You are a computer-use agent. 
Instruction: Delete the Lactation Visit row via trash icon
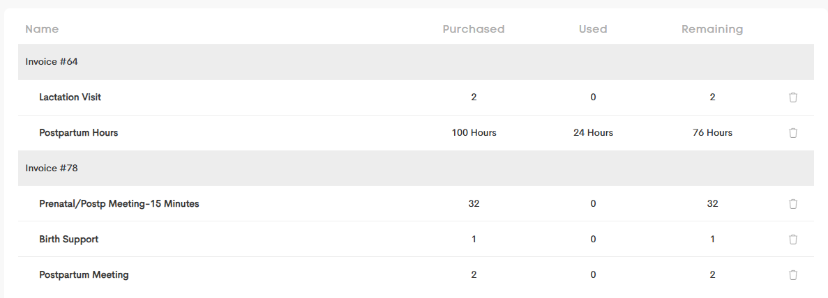[x=792, y=97]
